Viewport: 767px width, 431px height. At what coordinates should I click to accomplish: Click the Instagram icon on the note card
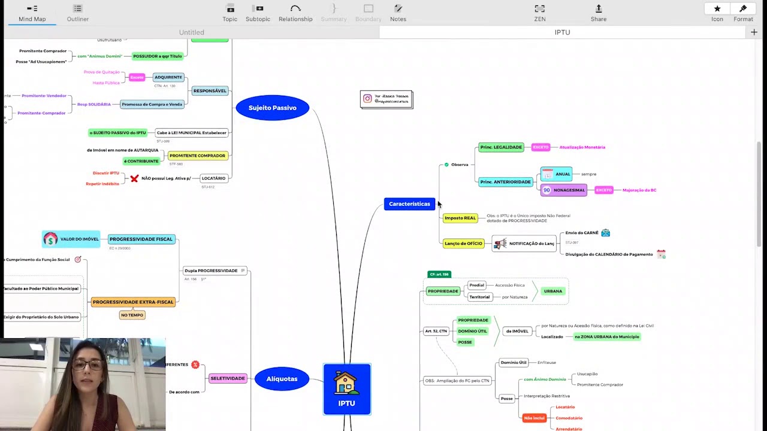(x=367, y=99)
